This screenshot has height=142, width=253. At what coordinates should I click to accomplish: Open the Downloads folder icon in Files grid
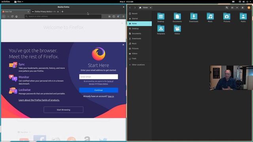(x=194, y=16)
